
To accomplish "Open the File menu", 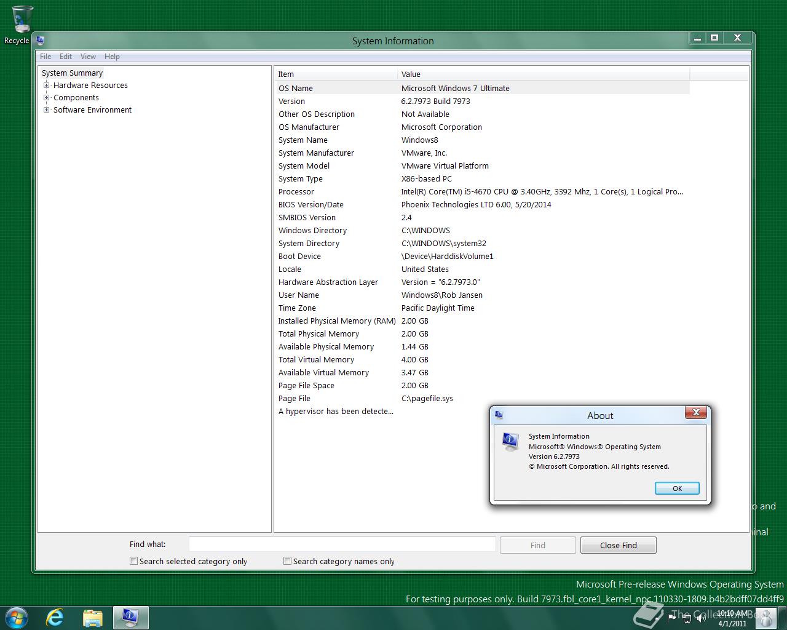I will 45,57.
